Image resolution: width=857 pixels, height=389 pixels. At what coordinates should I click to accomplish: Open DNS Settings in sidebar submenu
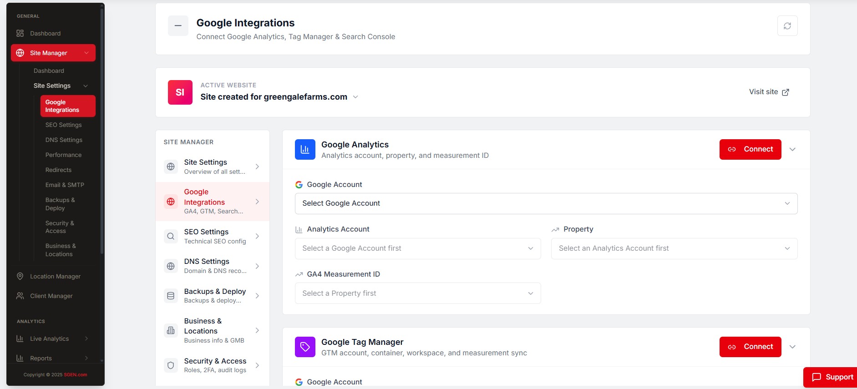tap(64, 140)
